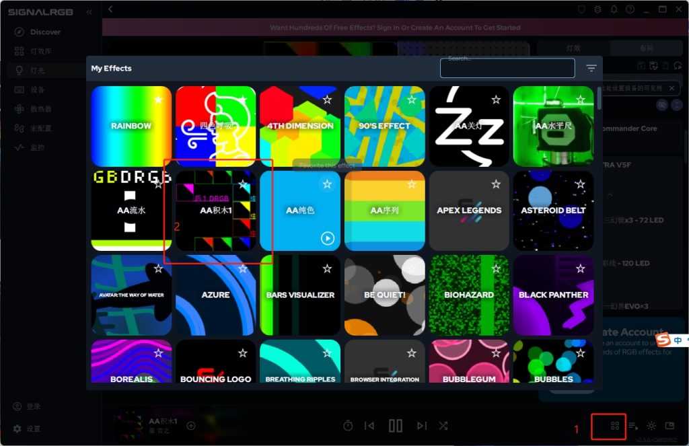Click the shield icon in title bar
Viewport: 689px width, 446px height.
coord(581,9)
